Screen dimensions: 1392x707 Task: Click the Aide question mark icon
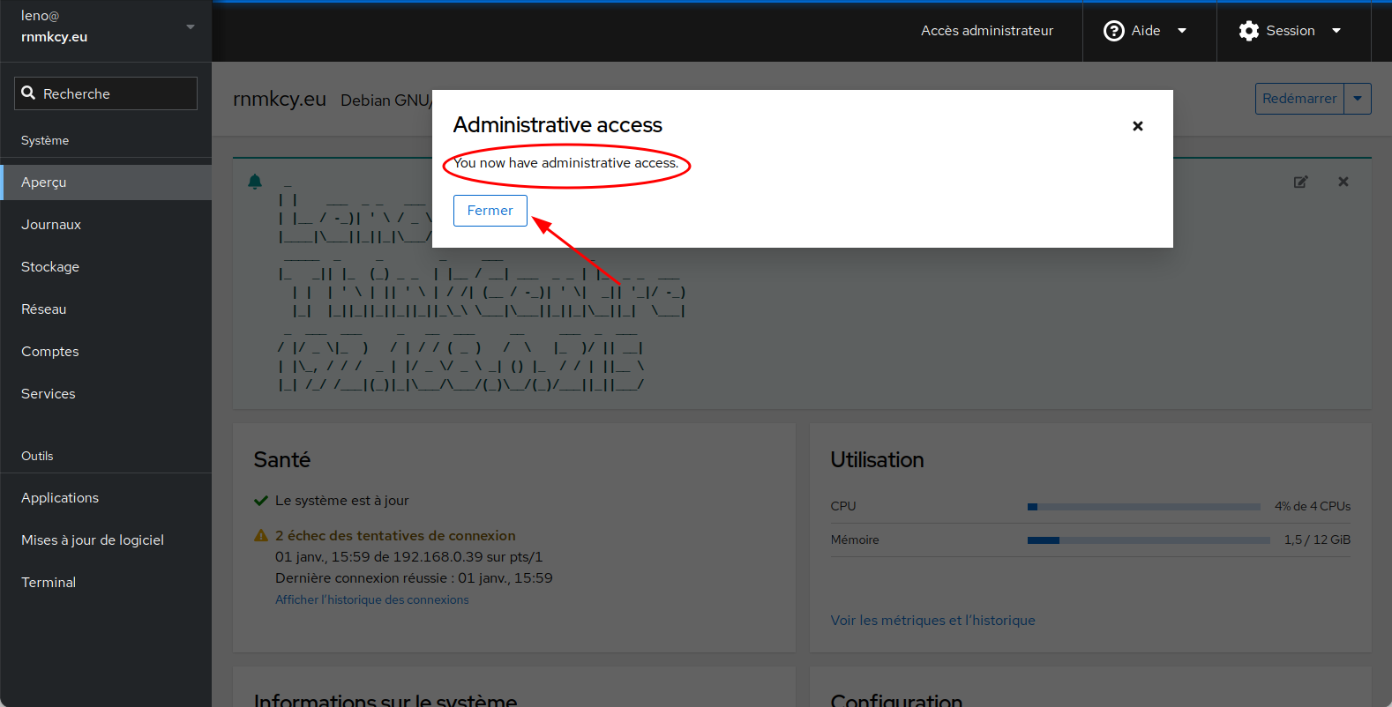click(x=1113, y=31)
